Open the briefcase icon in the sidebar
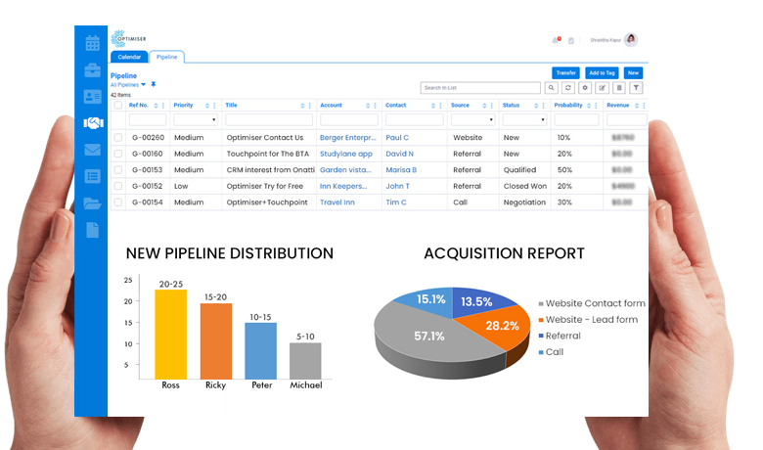 click(x=92, y=70)
